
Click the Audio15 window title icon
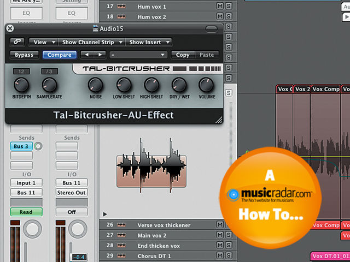tap(96, 28)
